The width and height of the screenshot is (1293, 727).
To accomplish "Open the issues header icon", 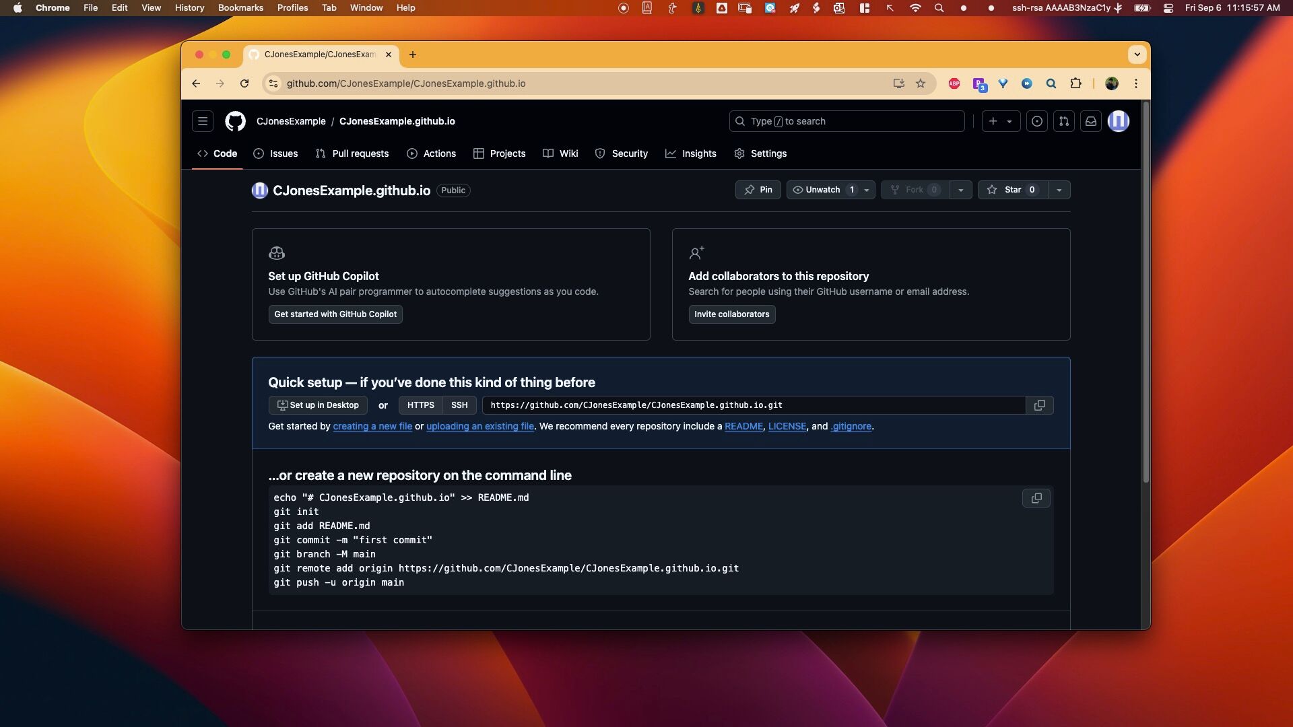I will click(1036, 121).
